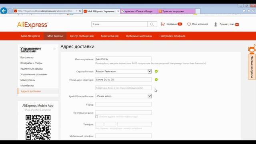Open the Корзина shopping cart icon
This screenshot has height=144, width=256.
click(163, 24)
